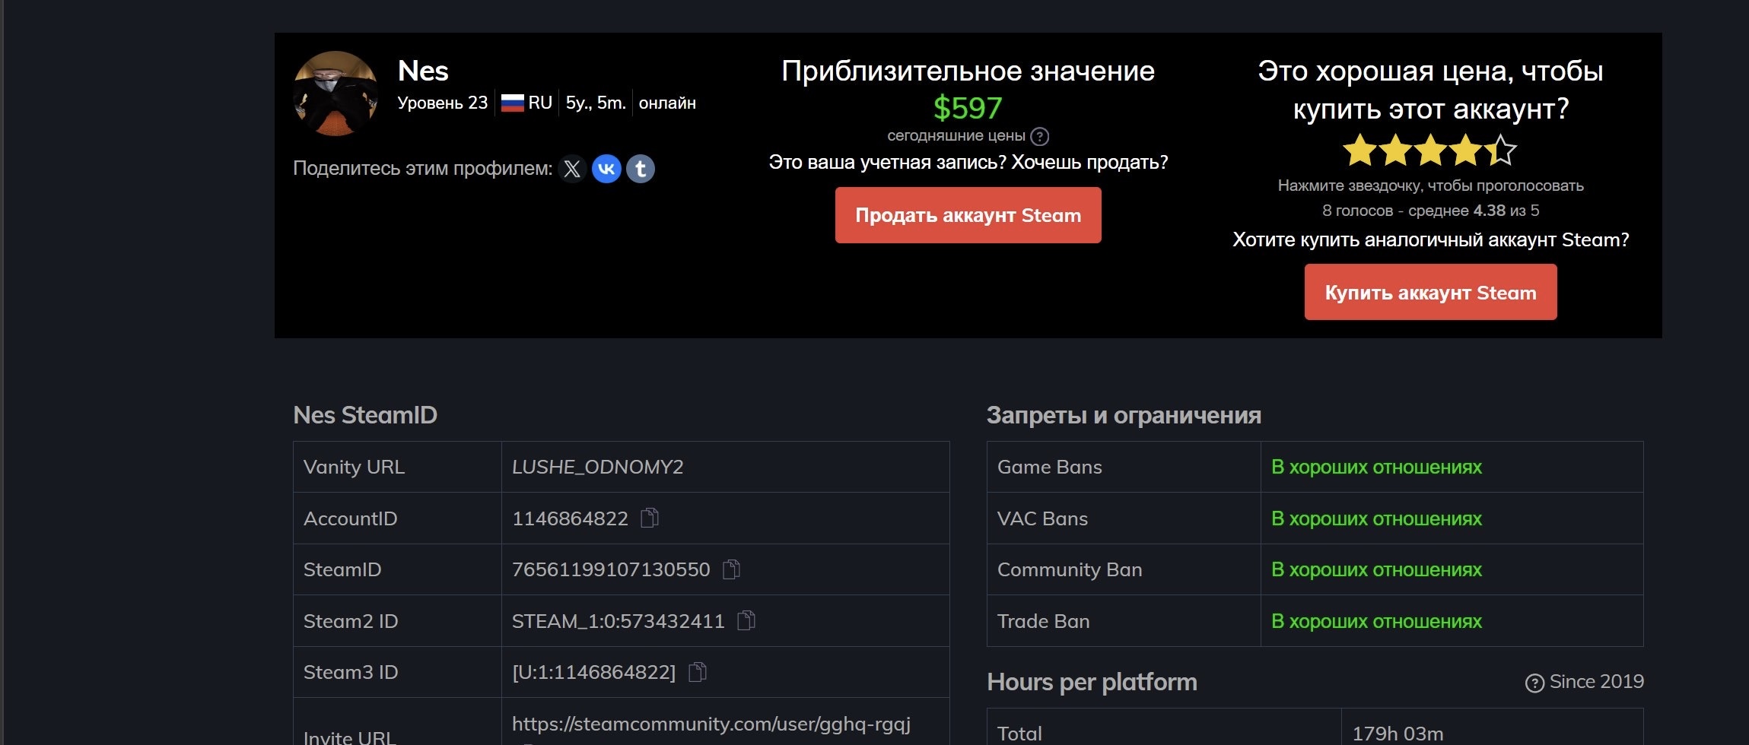Rate the account five stars

[1500, 150]
